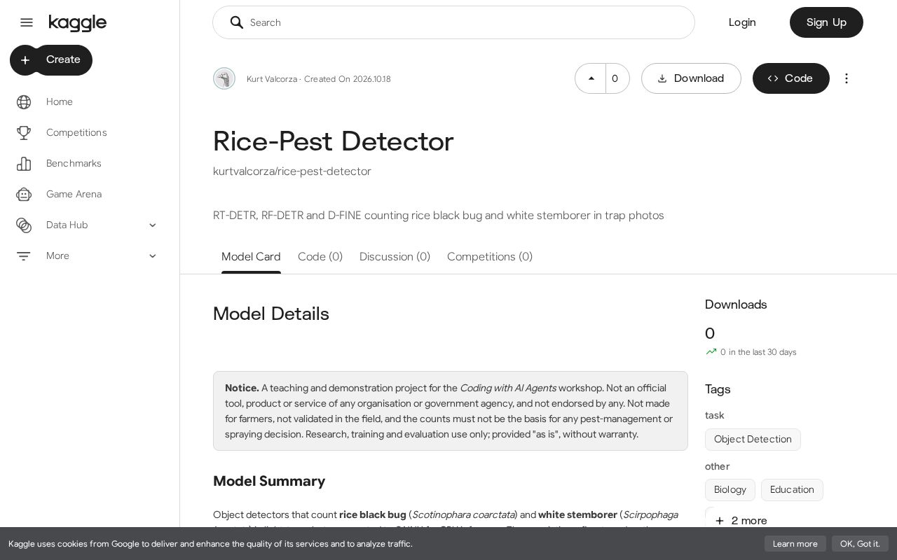Select the Object Detection tag
This screenshot has width=897, height=560.
(x=753, y=440)
